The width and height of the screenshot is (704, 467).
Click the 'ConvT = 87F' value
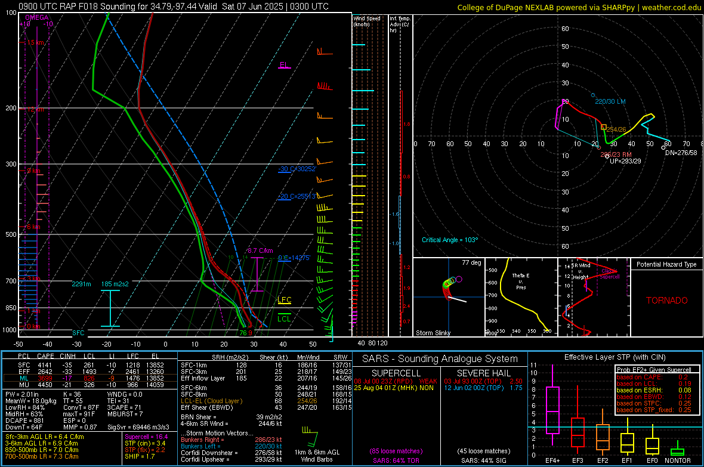[81, 408]
